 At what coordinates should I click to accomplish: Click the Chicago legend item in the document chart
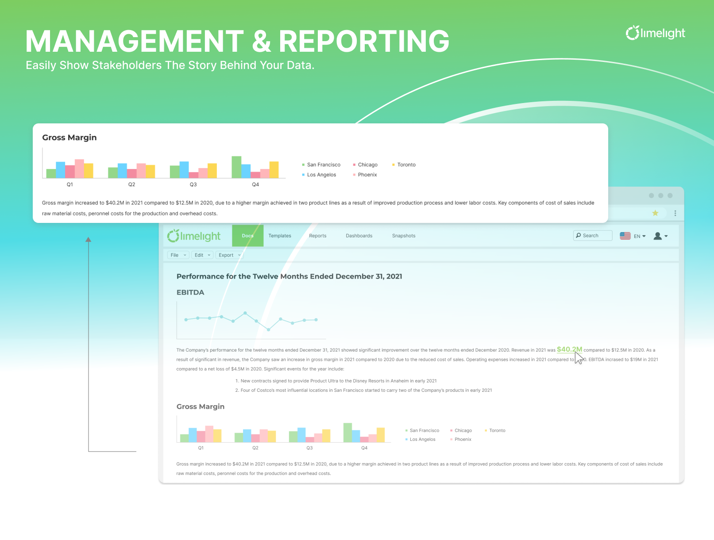461,430
